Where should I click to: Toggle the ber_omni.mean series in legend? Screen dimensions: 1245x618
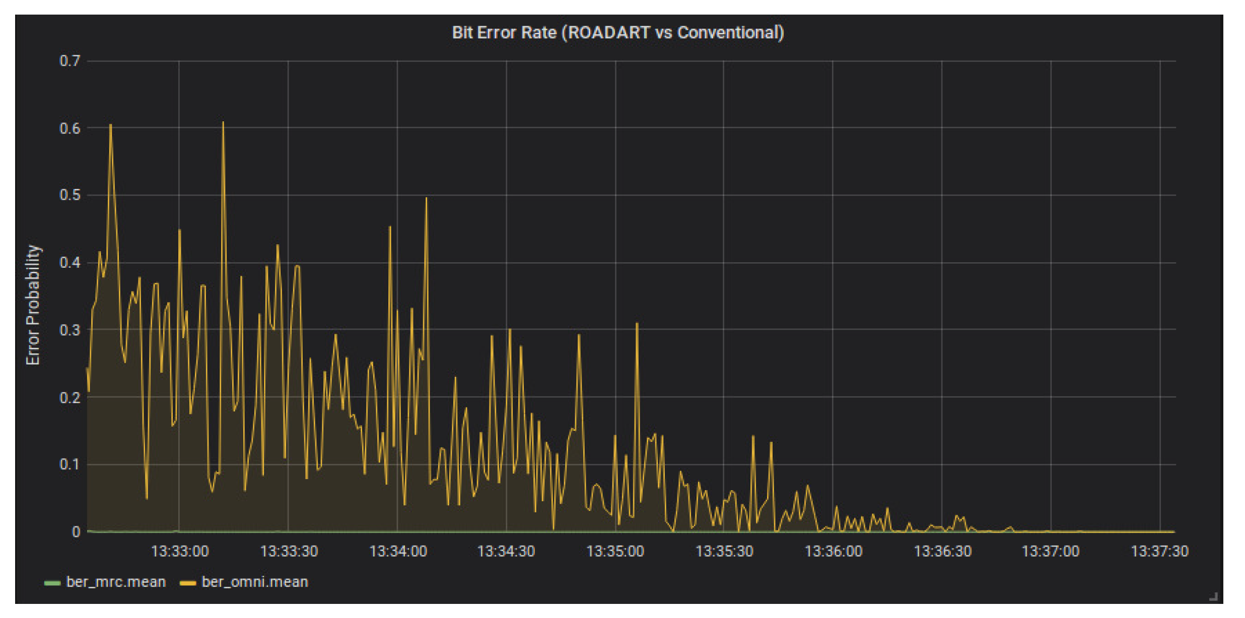(255, 582)
